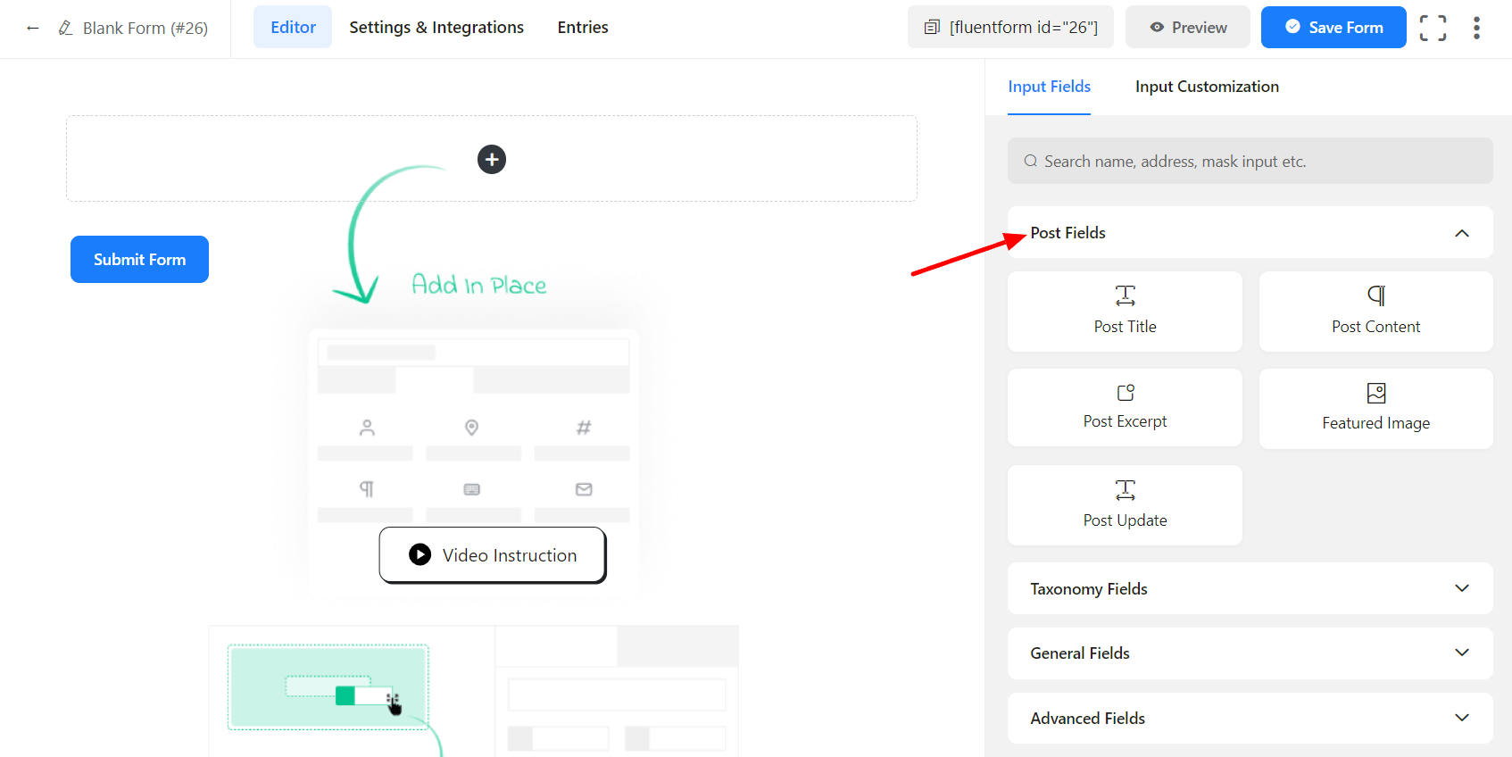This screenshot has width=1512, height=757.
Task: Click the back arrow icon
Action: [33, 29]
